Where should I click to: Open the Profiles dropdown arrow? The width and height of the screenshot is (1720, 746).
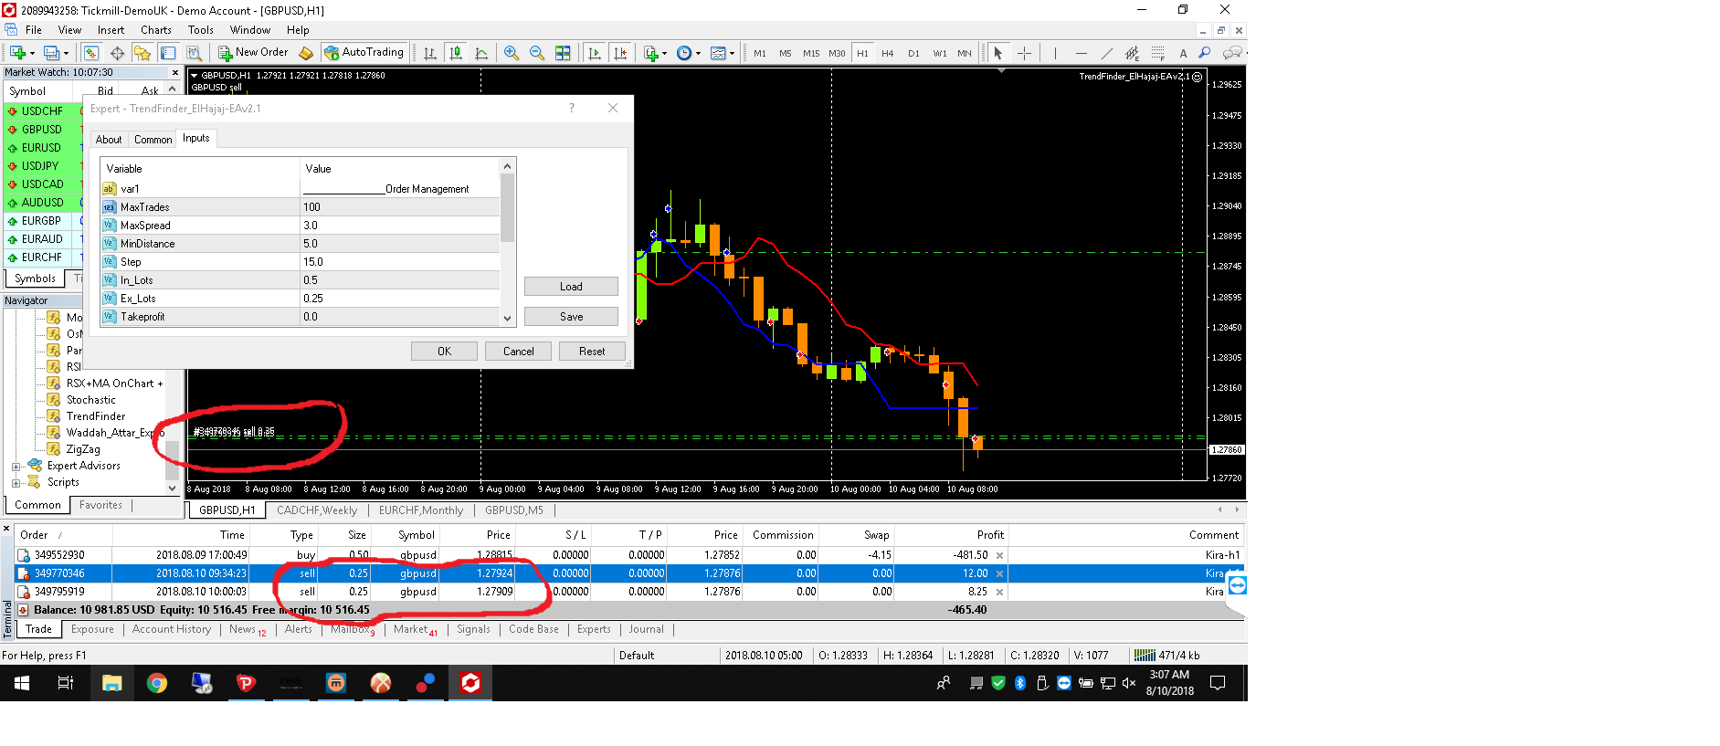[66, 53]
